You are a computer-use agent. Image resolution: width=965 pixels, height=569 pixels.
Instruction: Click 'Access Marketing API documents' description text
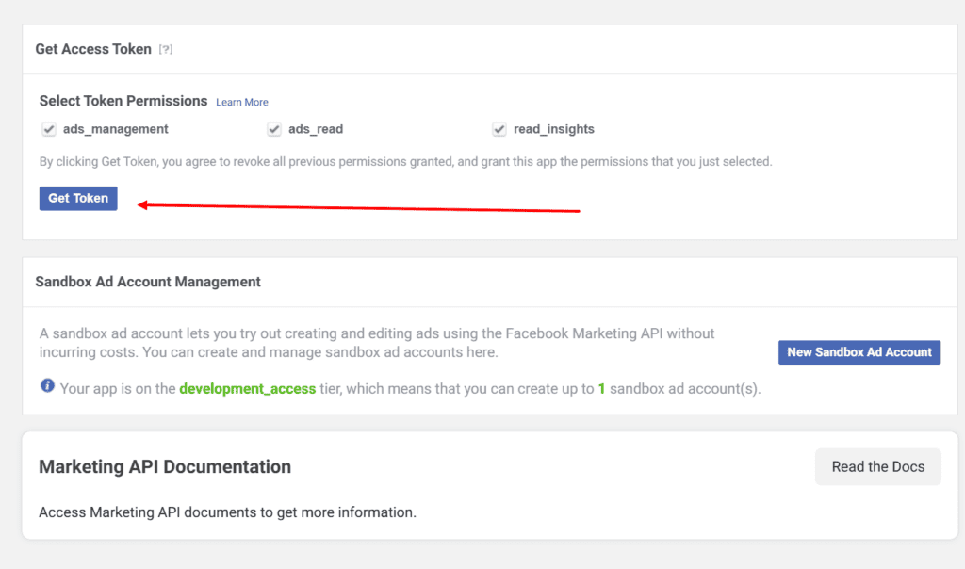pos(228,512)
